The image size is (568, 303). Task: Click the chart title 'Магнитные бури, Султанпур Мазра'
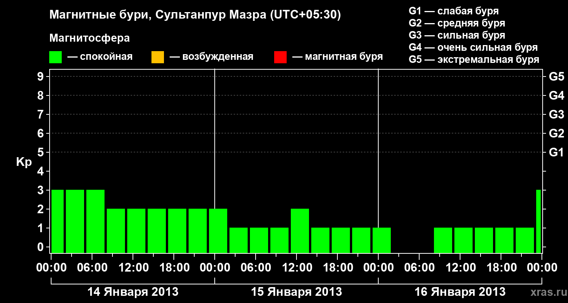coord(158,16)
